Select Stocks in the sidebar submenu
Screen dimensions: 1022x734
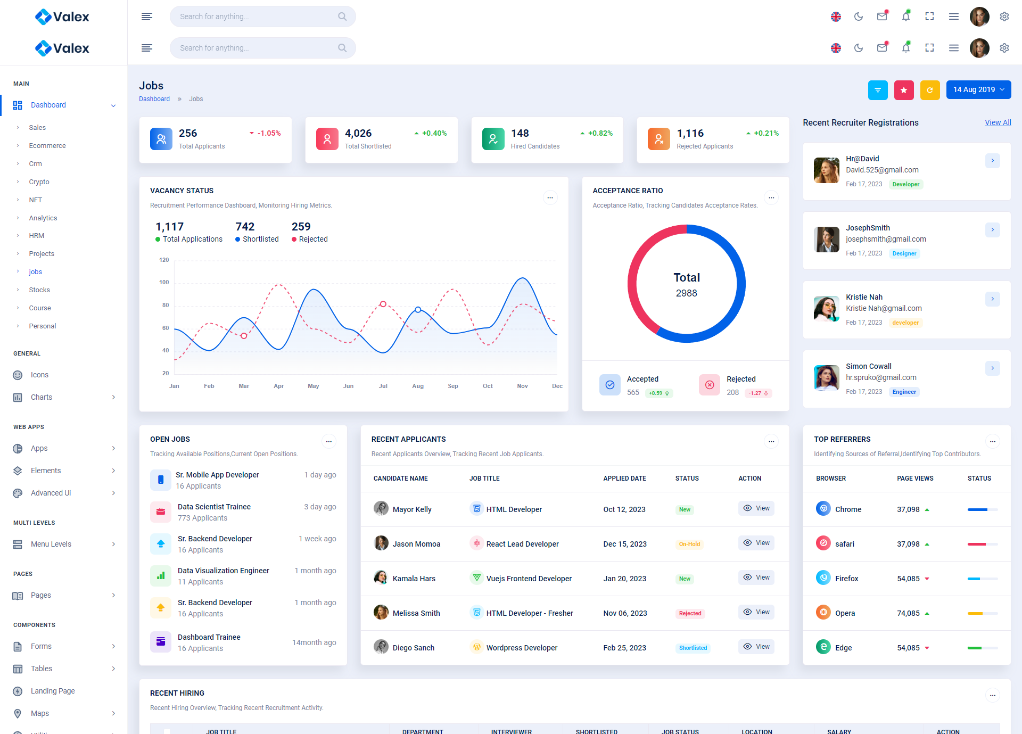tap(39, 290)
